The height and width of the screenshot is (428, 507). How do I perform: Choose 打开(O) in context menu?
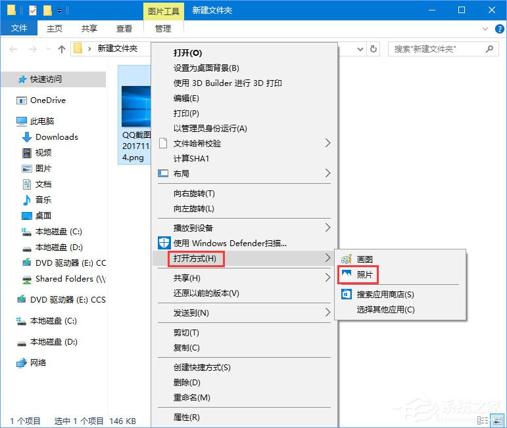coord(188,53)
